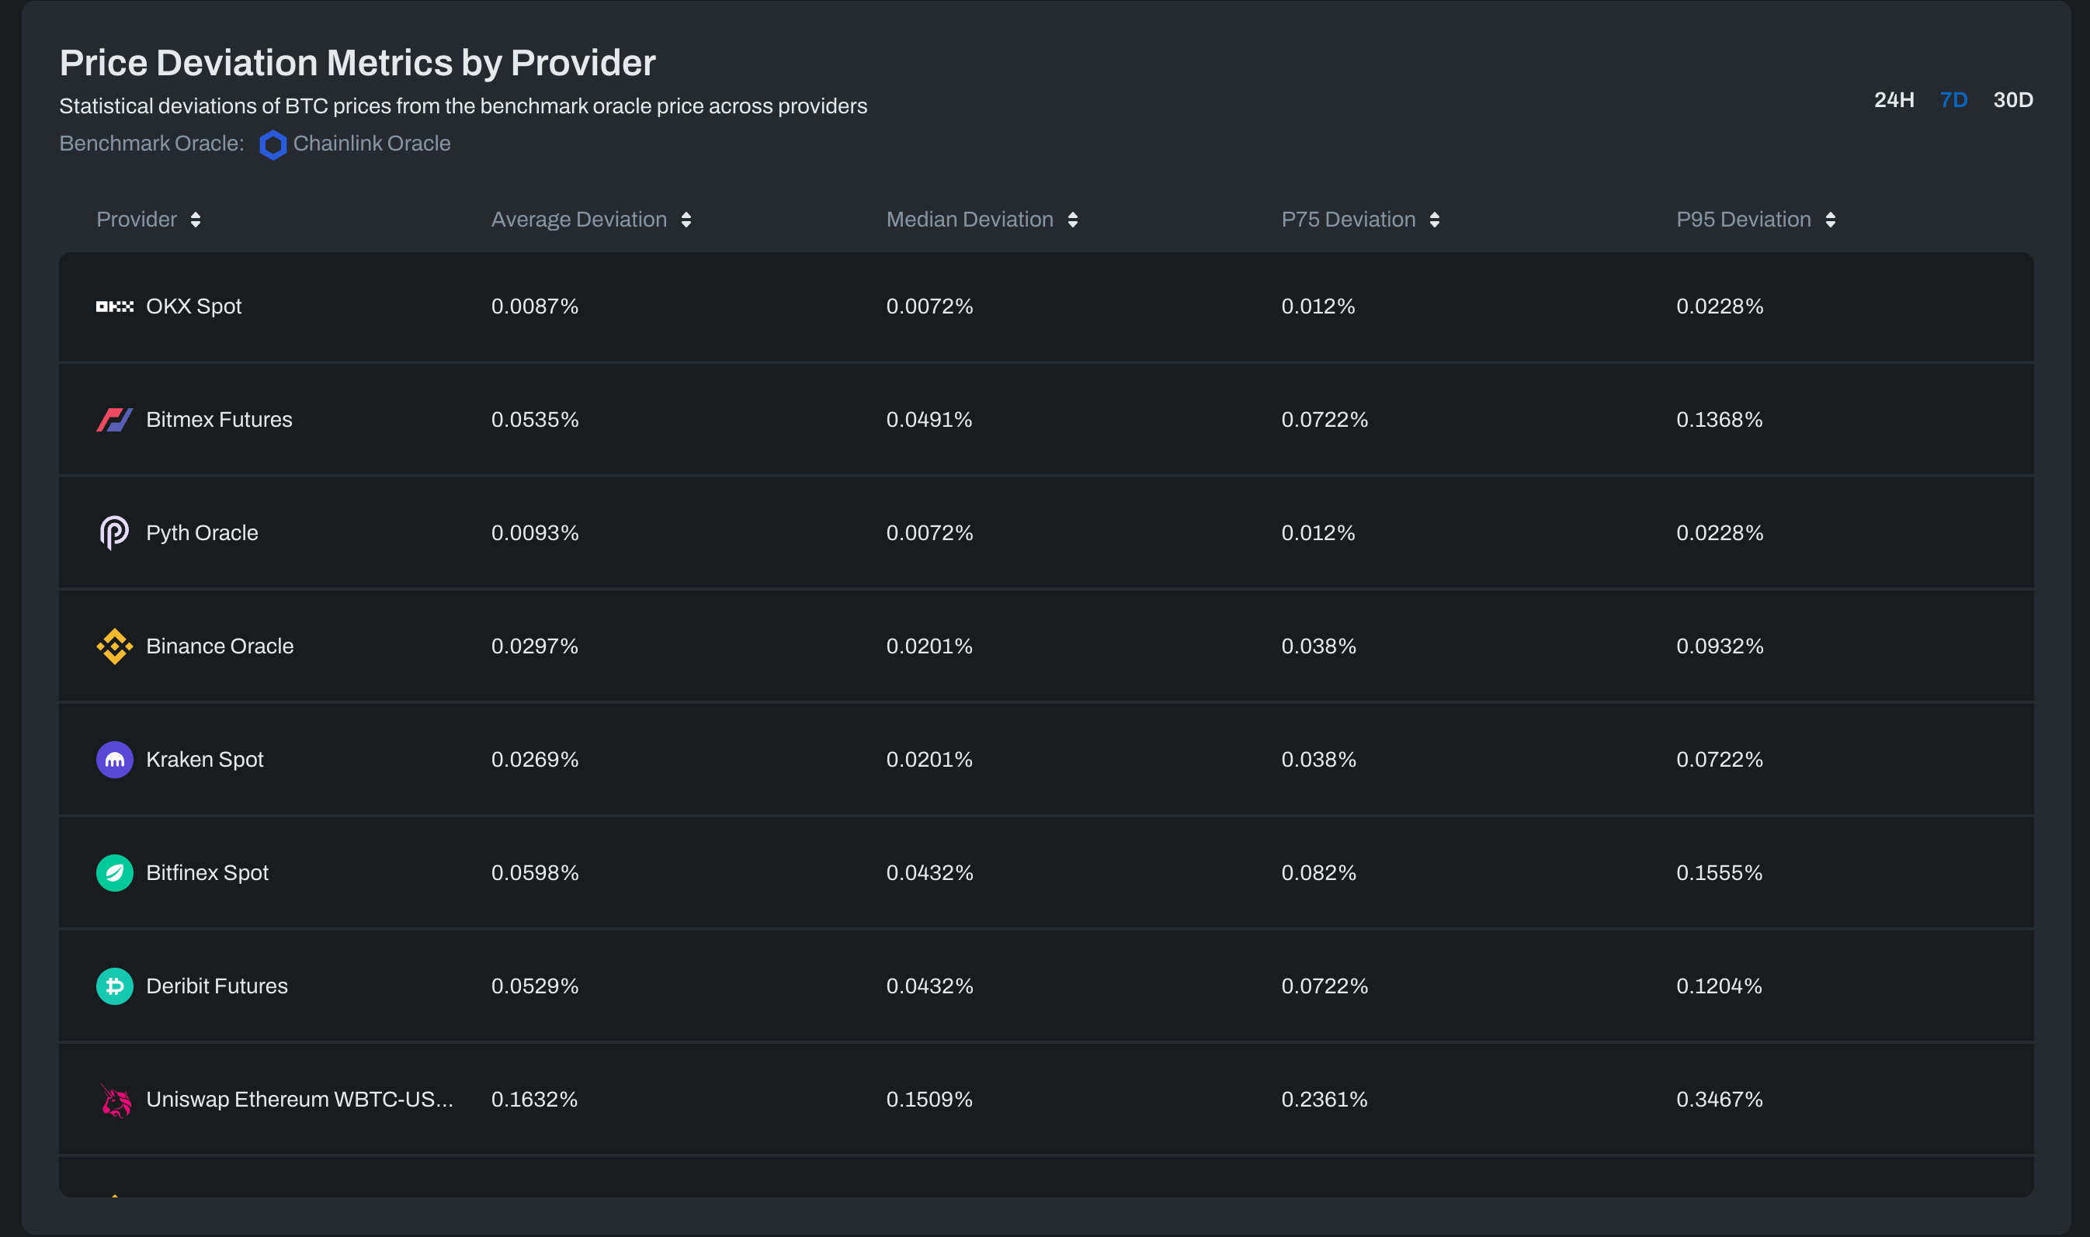Click the Bitfinex Spot leaf icon
2090x1237 pixels.
[x=114, y=873]
